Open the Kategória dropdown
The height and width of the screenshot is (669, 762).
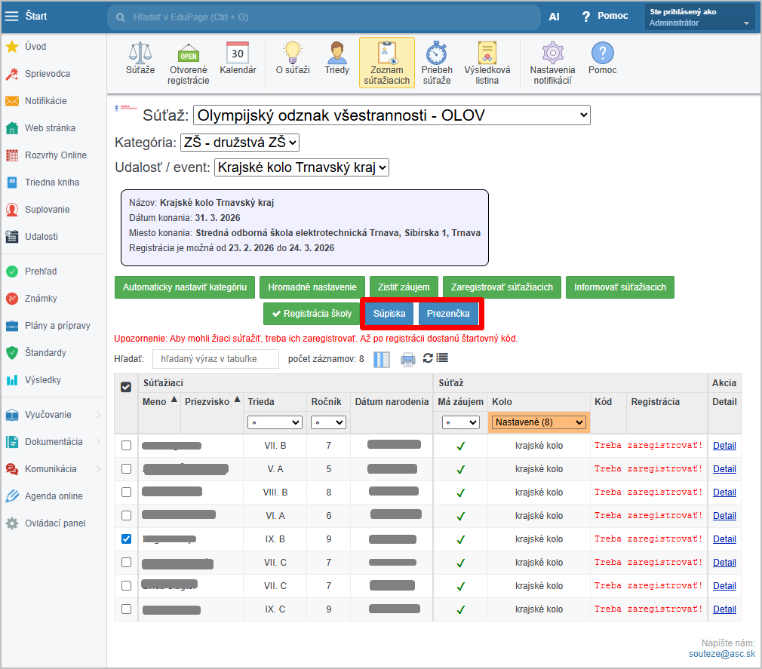click(240, 142)
